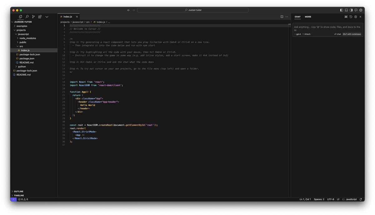
Task: Click the editor vertical scrollbar
Action: (x=290, y=110)
